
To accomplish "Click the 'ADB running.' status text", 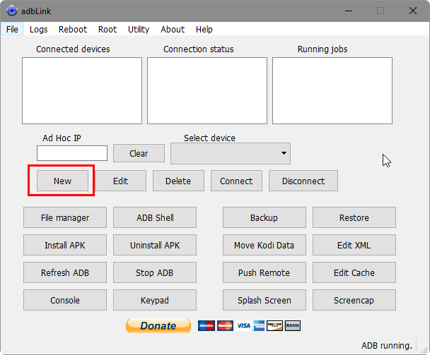I will 387,346.
